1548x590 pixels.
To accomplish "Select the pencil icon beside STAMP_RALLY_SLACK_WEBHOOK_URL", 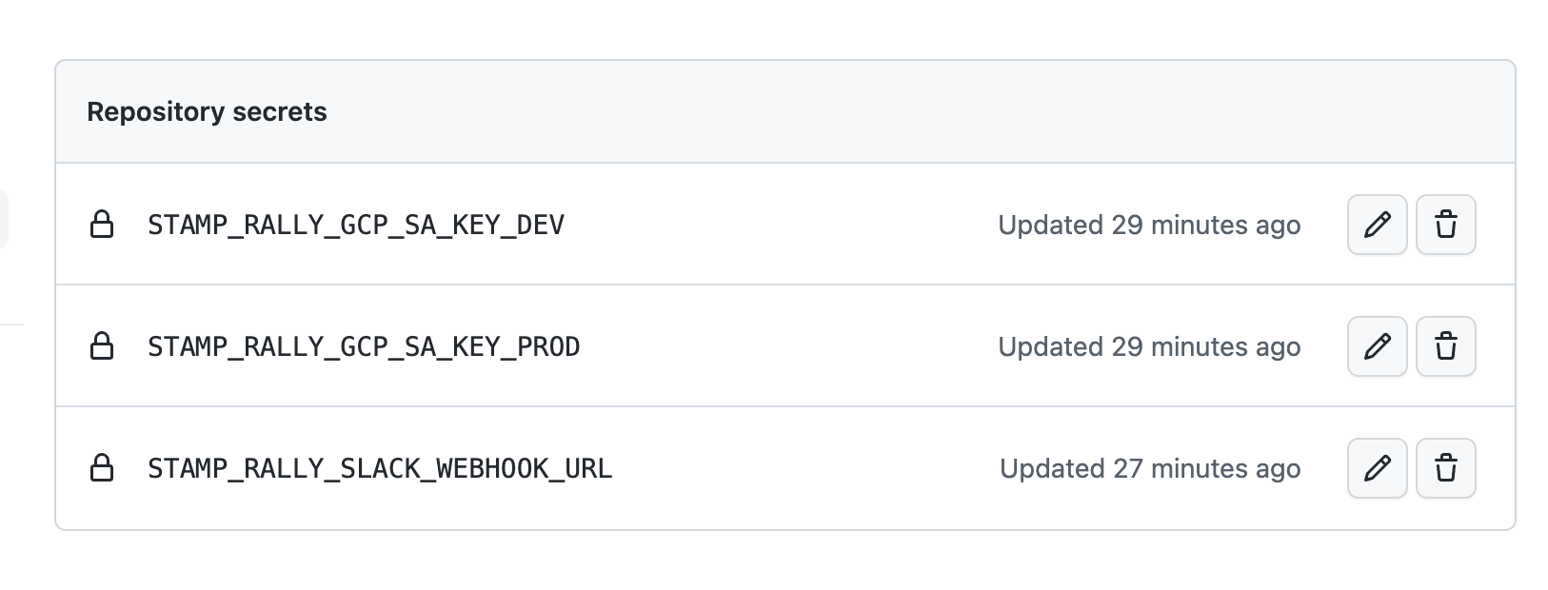I will (x=1377, y=468).
